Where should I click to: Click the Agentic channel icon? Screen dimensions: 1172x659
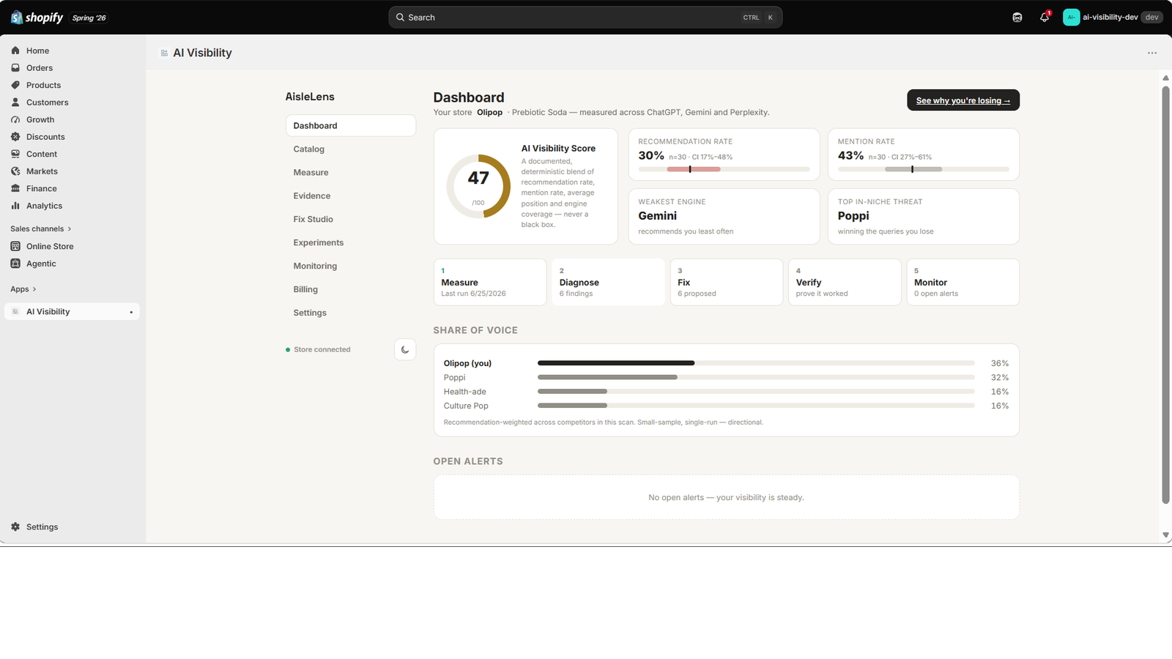tap(15, 264)
